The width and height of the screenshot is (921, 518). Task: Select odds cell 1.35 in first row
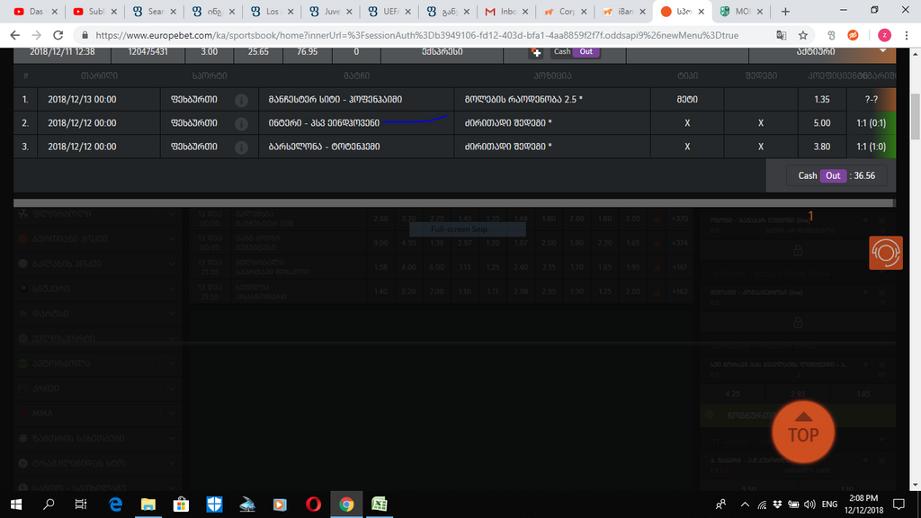[x=822, y=99]
